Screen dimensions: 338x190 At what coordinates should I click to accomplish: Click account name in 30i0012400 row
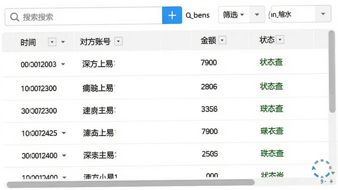[100, 155]
